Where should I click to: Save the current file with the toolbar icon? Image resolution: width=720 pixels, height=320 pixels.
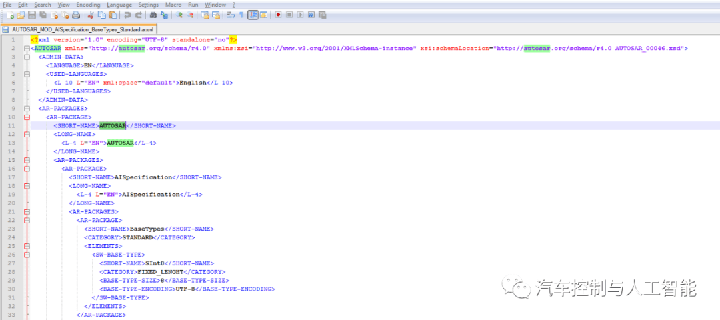coord(32,15)
